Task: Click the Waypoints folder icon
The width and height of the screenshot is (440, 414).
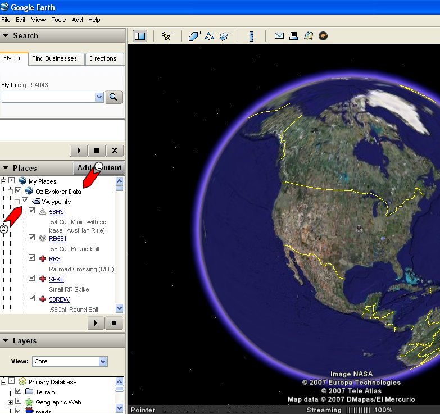Action: point(36,201)
